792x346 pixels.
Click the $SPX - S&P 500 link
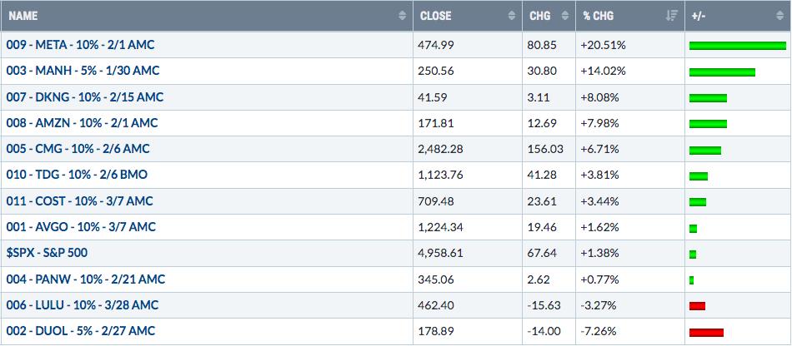[x=47, y=253]
